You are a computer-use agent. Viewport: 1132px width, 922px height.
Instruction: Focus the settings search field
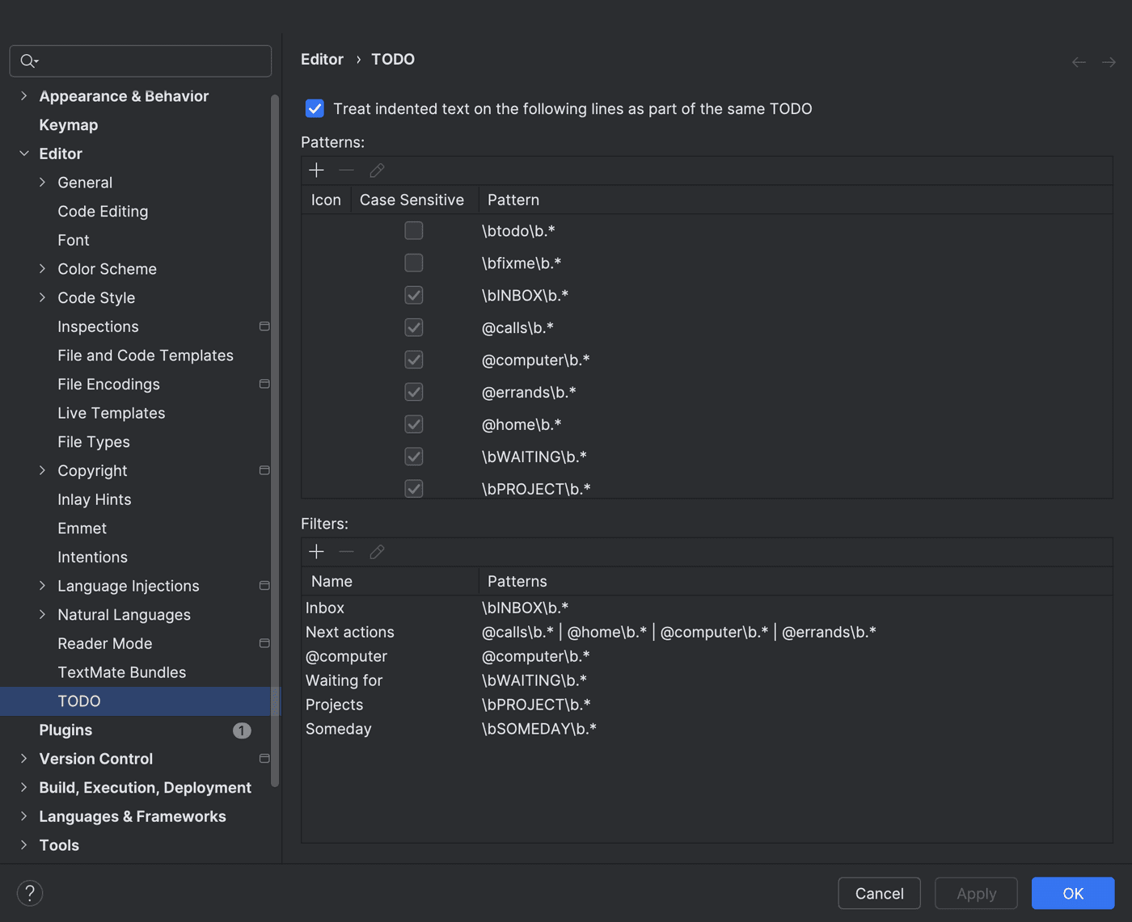point(141,61)
